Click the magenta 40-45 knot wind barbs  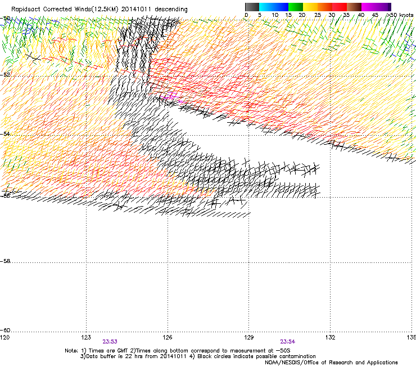[x=171, y=97]
